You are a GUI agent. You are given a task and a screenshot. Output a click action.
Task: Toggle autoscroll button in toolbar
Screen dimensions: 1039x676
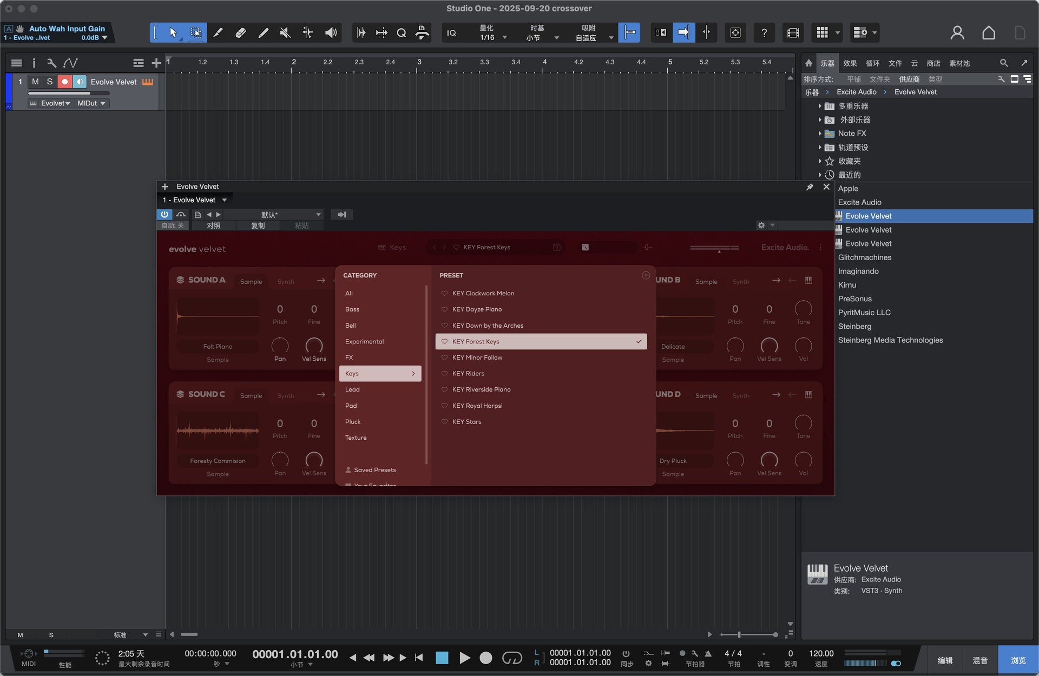[x=683, y=33]
